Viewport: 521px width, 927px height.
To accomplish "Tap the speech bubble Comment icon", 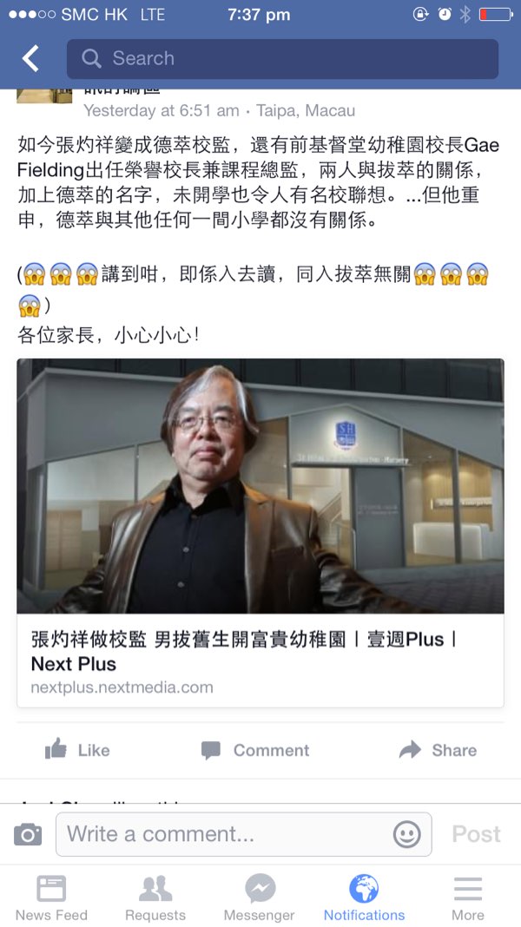I will (210, 750).
